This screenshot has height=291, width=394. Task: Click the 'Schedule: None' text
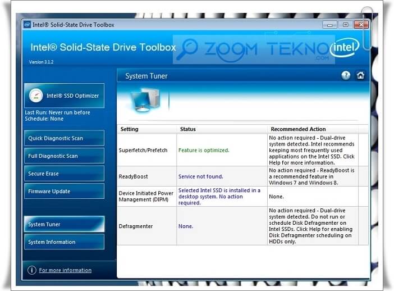click(44, 119)
